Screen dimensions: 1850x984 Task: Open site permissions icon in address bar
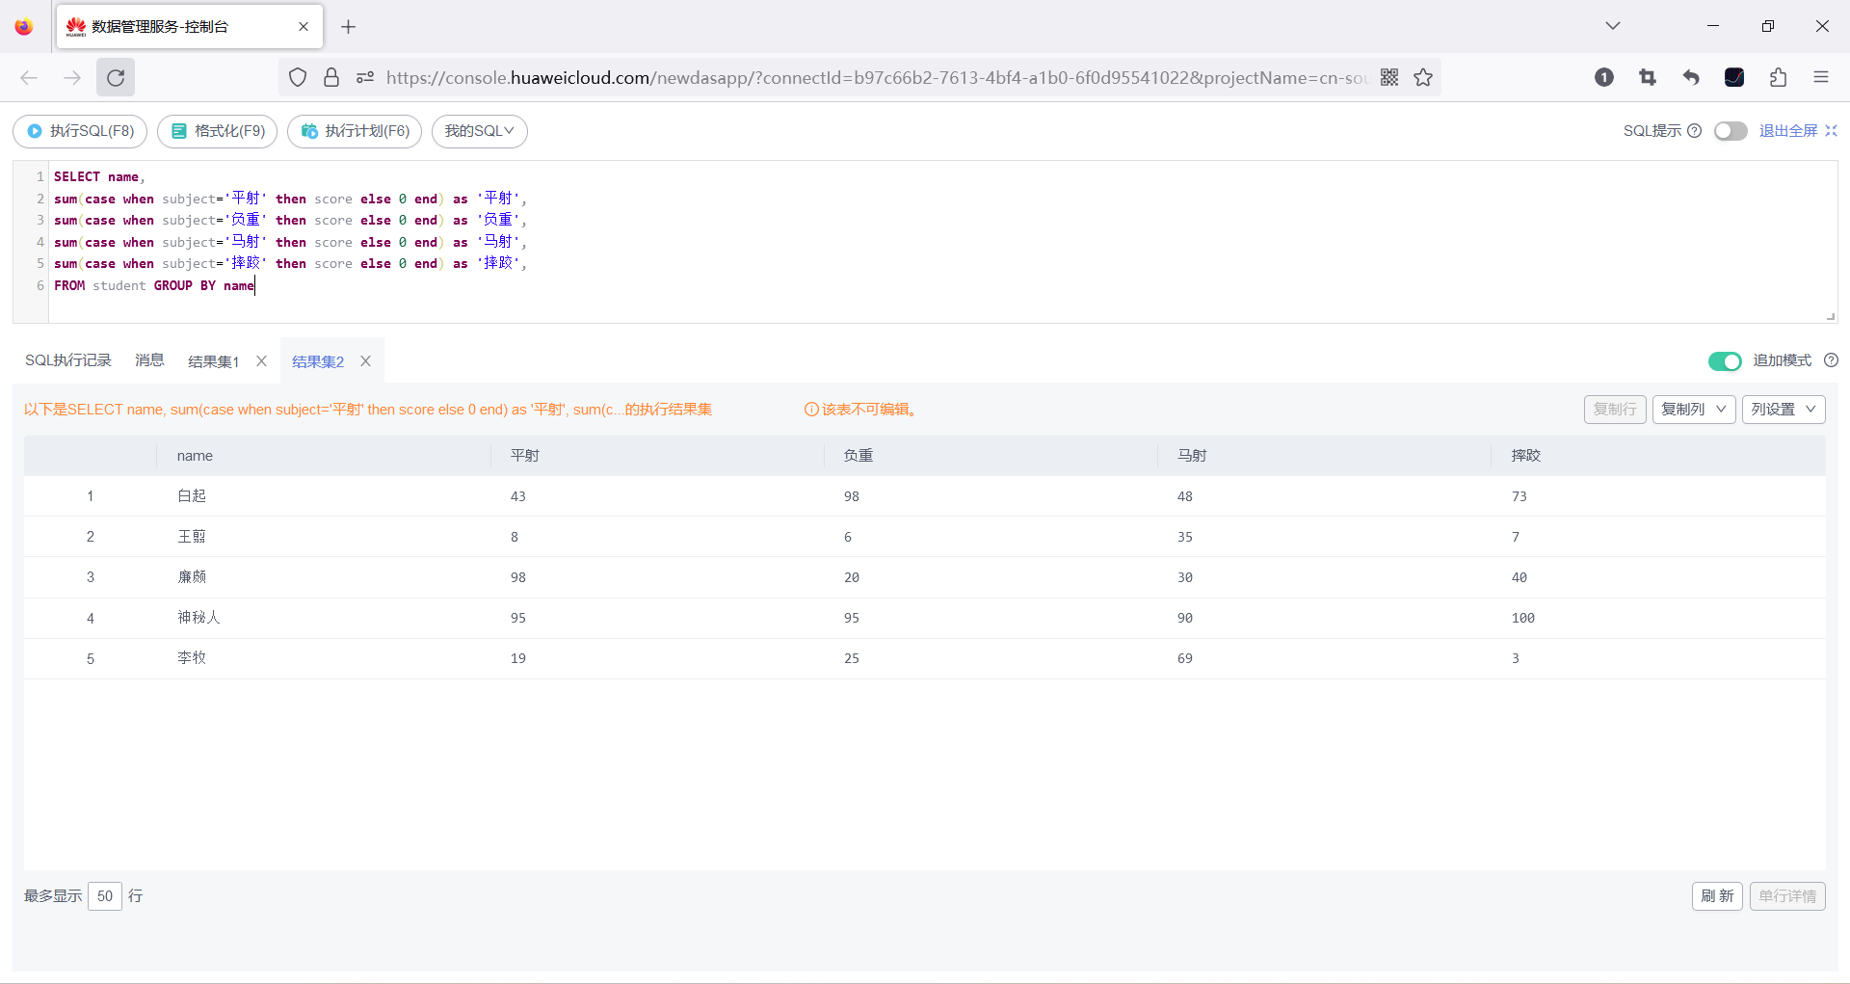click(365, 77)
